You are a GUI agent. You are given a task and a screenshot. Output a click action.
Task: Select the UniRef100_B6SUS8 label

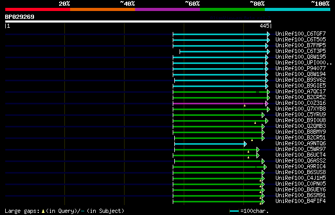[300, 173]
